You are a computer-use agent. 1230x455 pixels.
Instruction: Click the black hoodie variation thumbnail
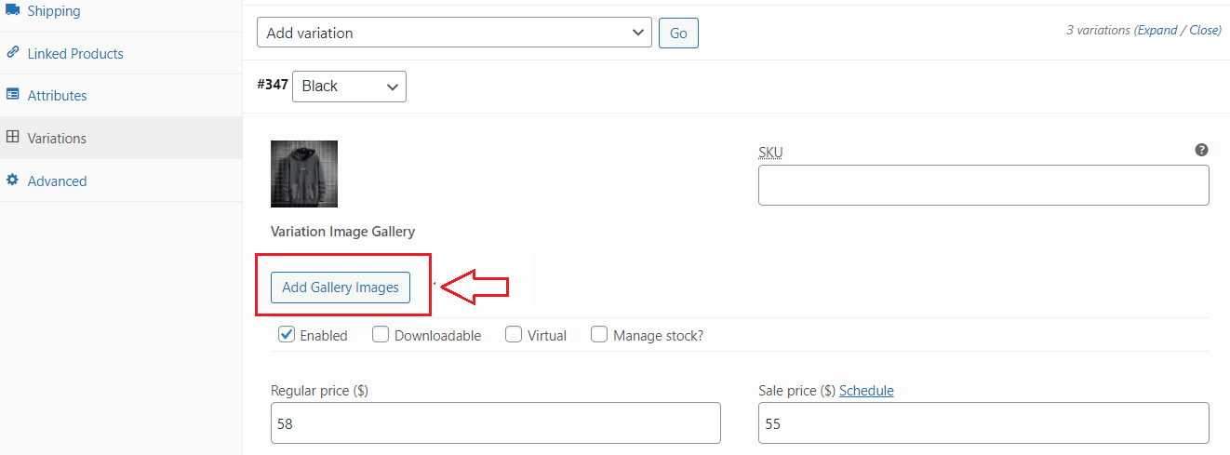point(304,174)
